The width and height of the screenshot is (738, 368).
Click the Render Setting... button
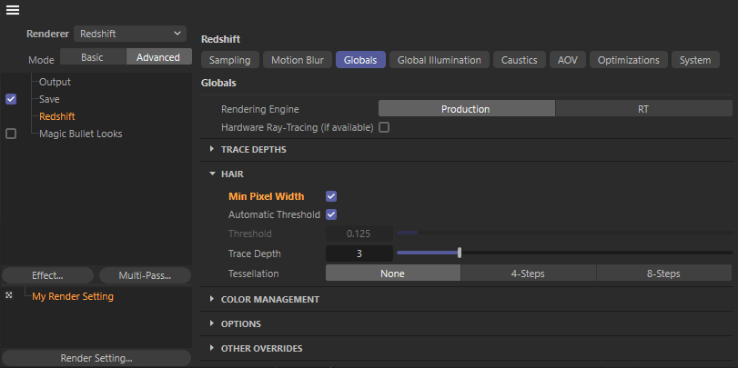click(96, 358)
